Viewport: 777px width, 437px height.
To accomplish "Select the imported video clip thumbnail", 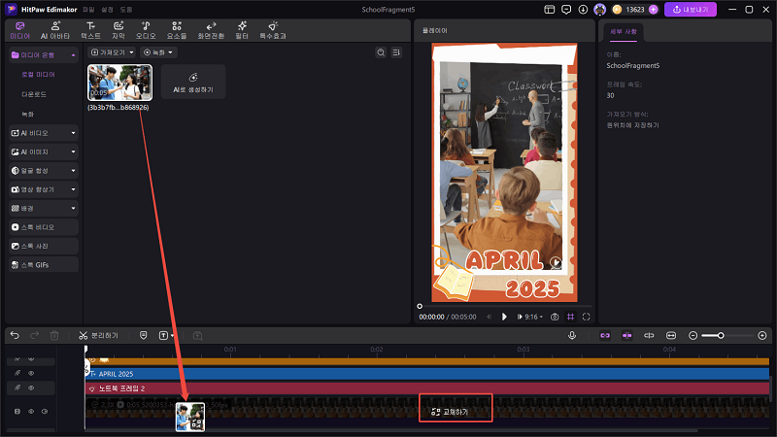I will pyautogui.click(x=118, y=83).
